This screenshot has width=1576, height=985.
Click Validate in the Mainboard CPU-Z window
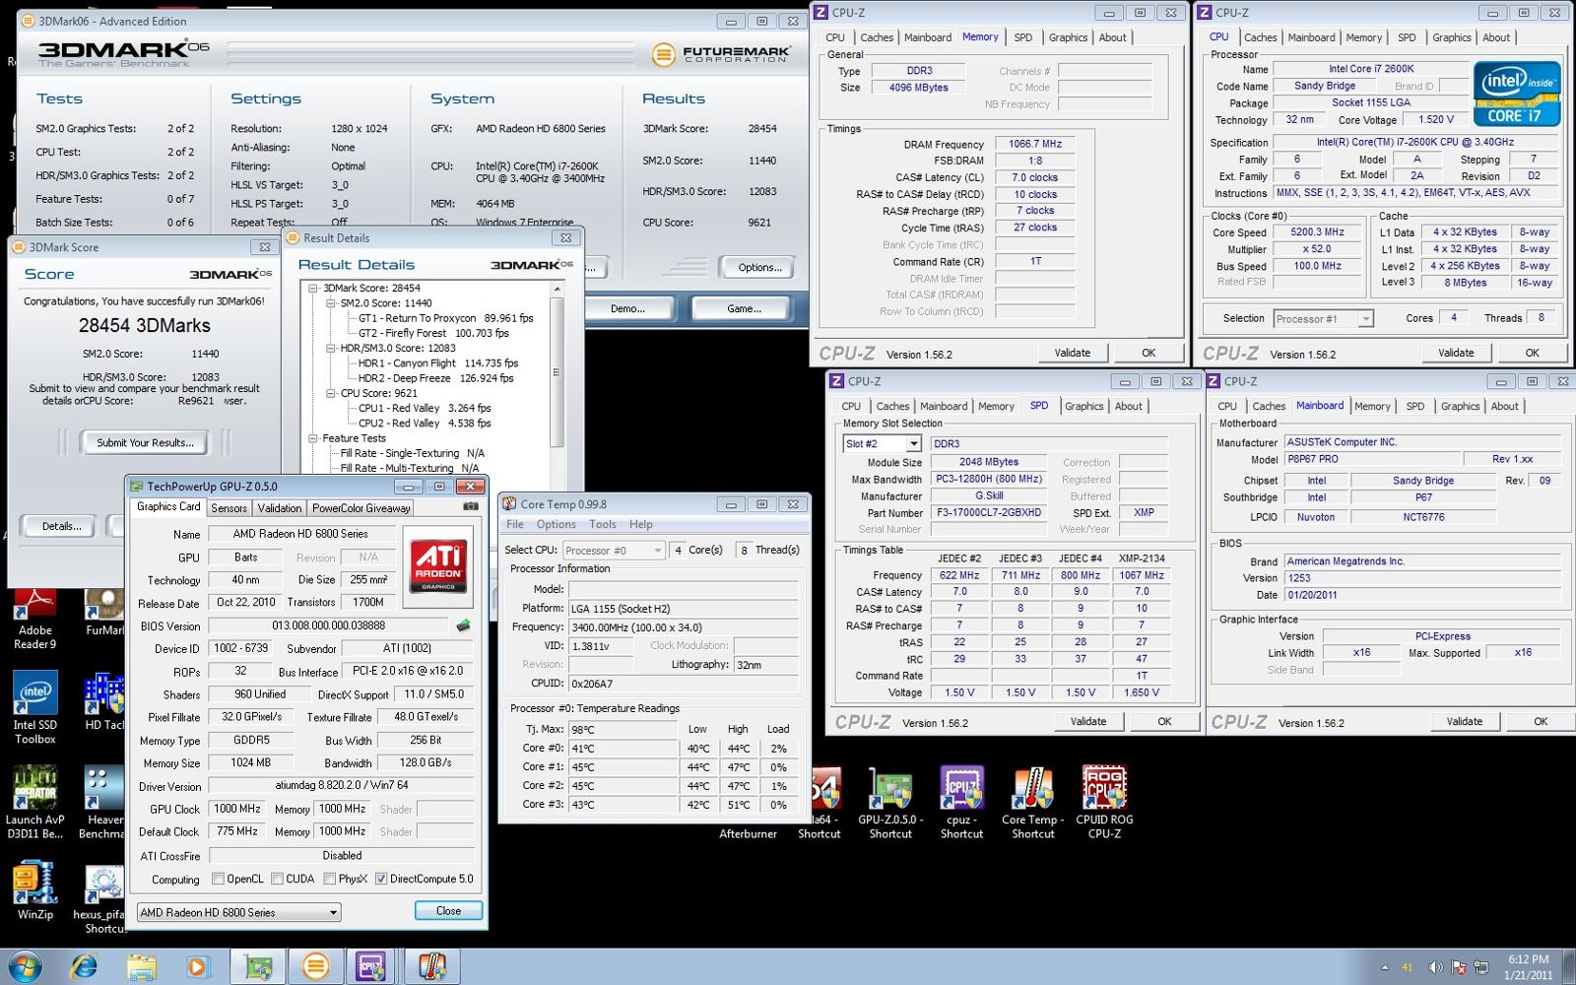tap(1464, 721)
